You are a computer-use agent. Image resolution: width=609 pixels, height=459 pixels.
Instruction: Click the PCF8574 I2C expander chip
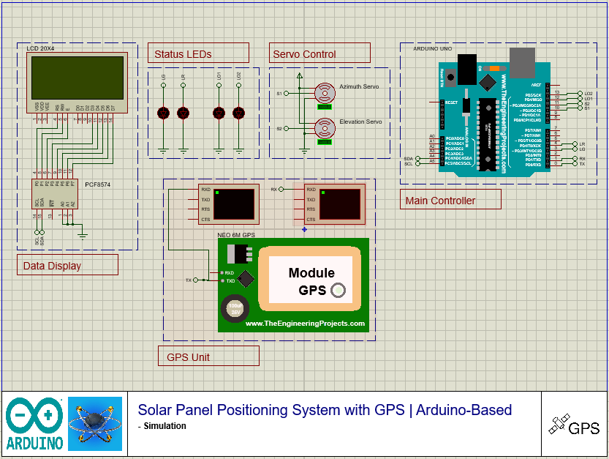(x=53, y=194)
